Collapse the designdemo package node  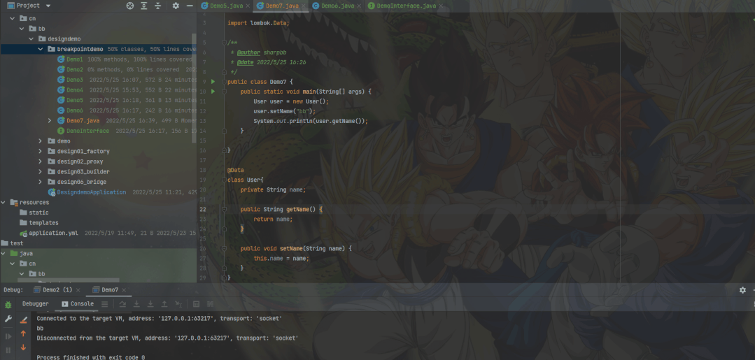[x=31, y=39]
